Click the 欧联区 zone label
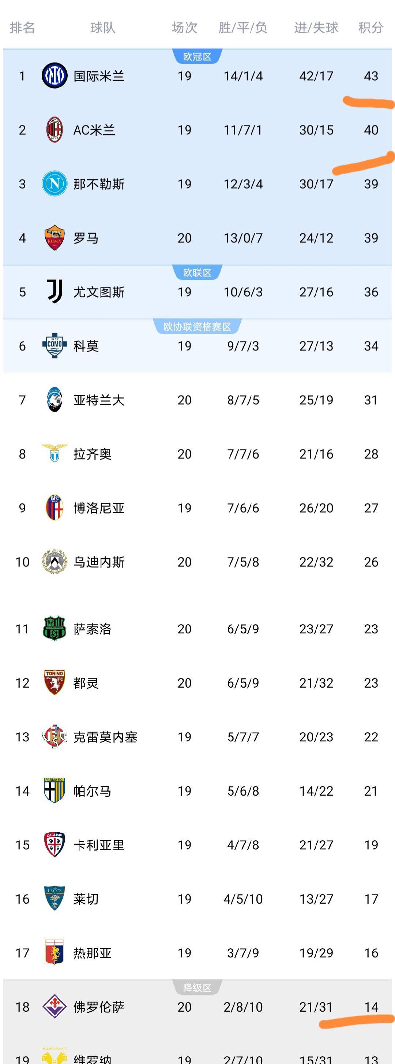 pos(197,273)
